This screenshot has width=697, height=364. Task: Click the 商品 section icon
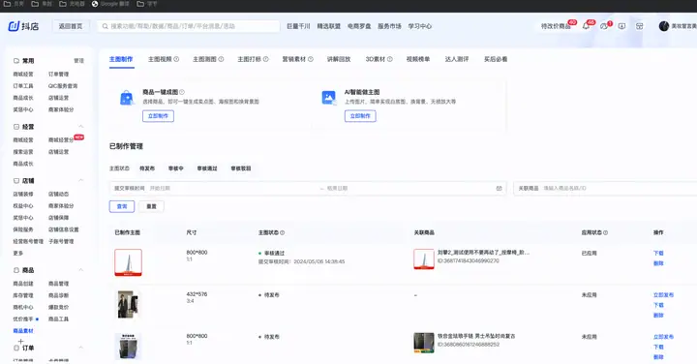click(16, 270)
